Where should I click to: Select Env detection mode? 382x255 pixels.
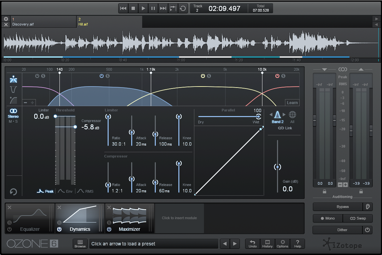pyautogui.click(x=65, y=191)
